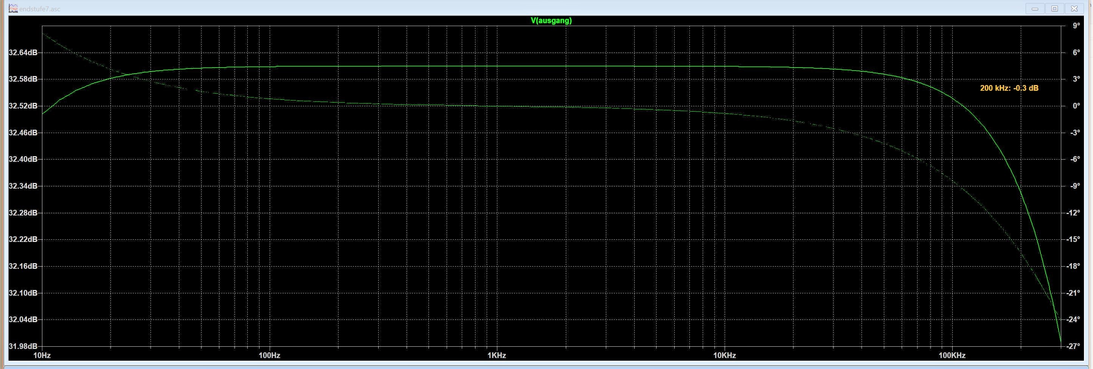Click the waveform window icon beside endstufe7.asc
Screen dimensions: 1093x369
(x=13, y=8)
